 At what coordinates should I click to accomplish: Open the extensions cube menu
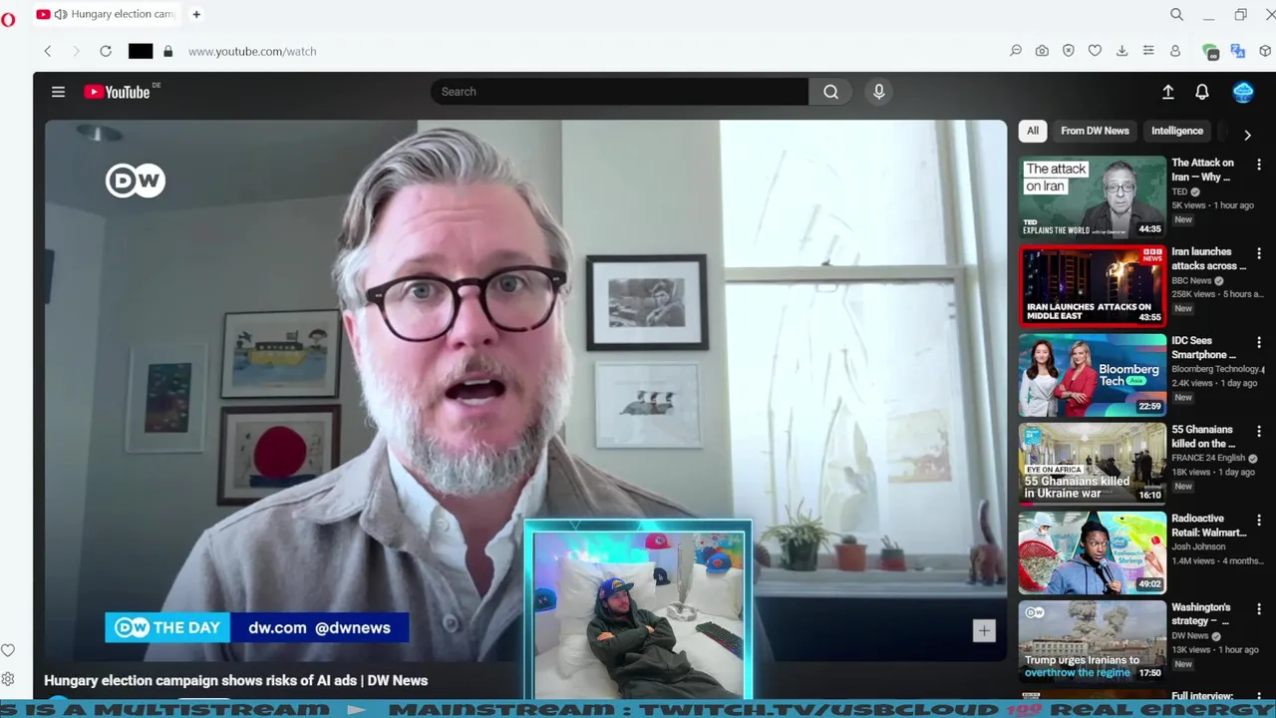click(1265, 52)
